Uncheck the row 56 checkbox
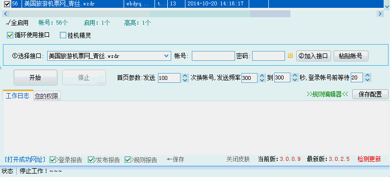Image resolution: width=390 pixels, height=177 pixels. click(7, 4)
